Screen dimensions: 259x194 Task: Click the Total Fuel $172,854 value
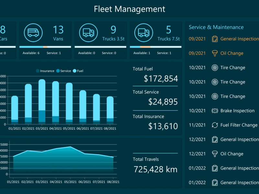(161, 79)
